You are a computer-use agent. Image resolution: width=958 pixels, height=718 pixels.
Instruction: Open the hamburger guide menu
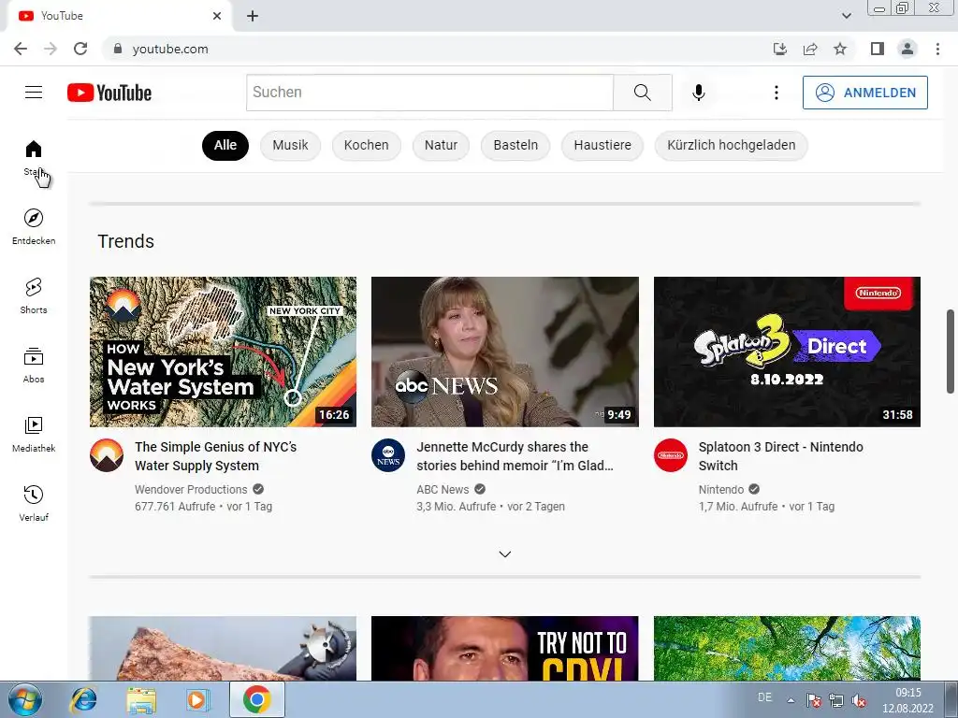click(x=34, y=93)
